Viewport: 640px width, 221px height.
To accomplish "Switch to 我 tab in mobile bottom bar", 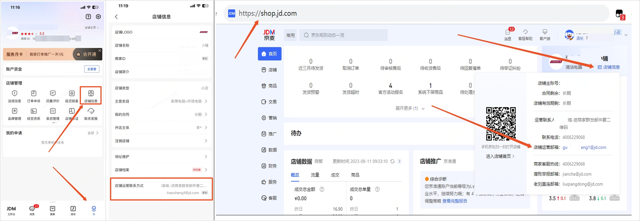I will click(94, 211).
